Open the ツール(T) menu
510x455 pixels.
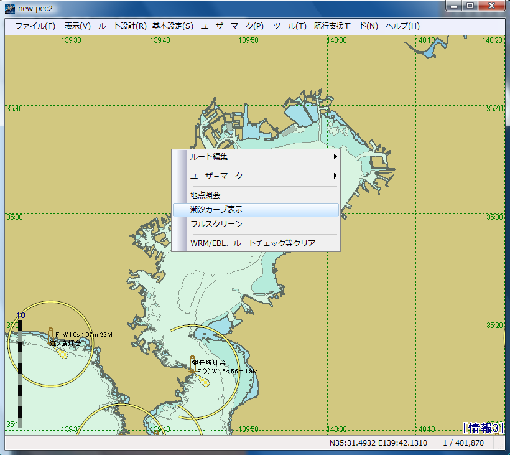[289, 26]
